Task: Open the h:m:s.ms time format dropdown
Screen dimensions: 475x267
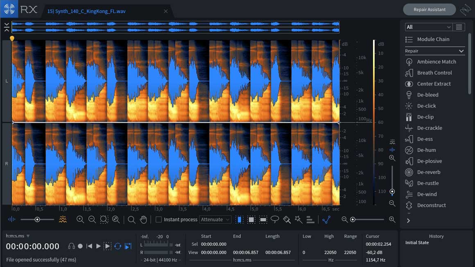Action: (x=18, y=236)
